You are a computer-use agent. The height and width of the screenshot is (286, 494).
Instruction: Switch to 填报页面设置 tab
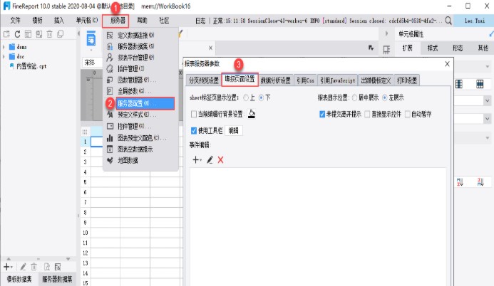pos(240,79)
